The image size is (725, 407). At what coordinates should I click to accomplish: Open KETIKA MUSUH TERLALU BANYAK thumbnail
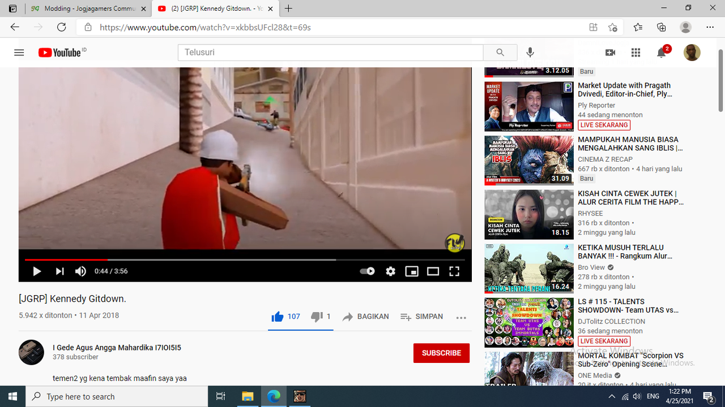(529, 268)
